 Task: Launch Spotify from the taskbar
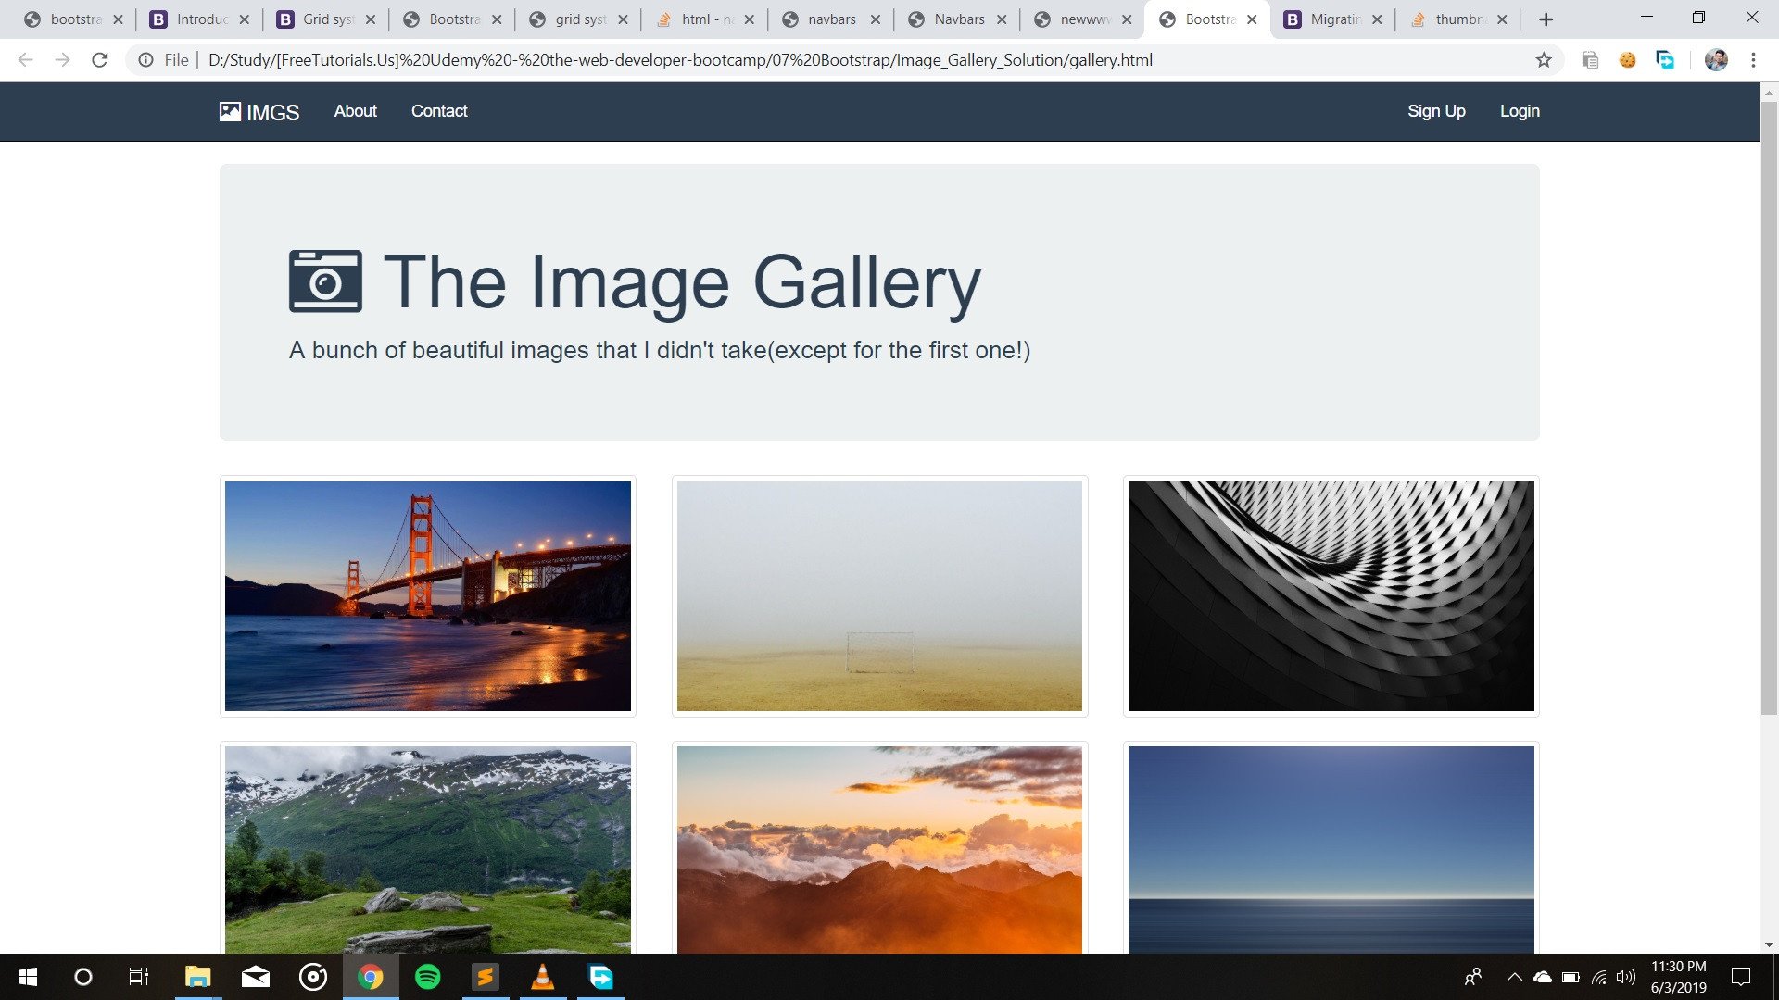pos(427,977)
